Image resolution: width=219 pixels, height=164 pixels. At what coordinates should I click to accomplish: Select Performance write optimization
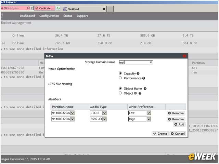coord(120,78)
